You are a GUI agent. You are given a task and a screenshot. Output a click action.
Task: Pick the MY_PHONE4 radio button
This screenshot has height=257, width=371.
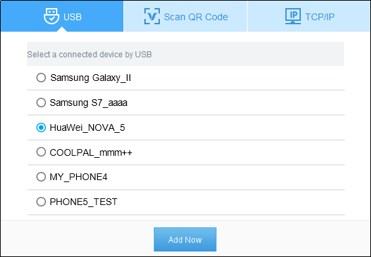point(41,177)
